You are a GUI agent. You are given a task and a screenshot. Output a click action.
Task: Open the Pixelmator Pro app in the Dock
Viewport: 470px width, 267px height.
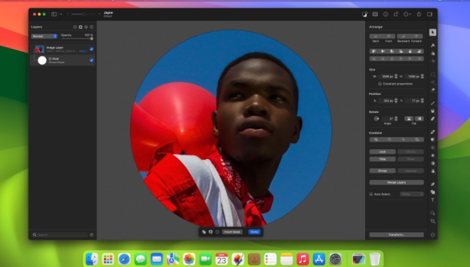238,259
